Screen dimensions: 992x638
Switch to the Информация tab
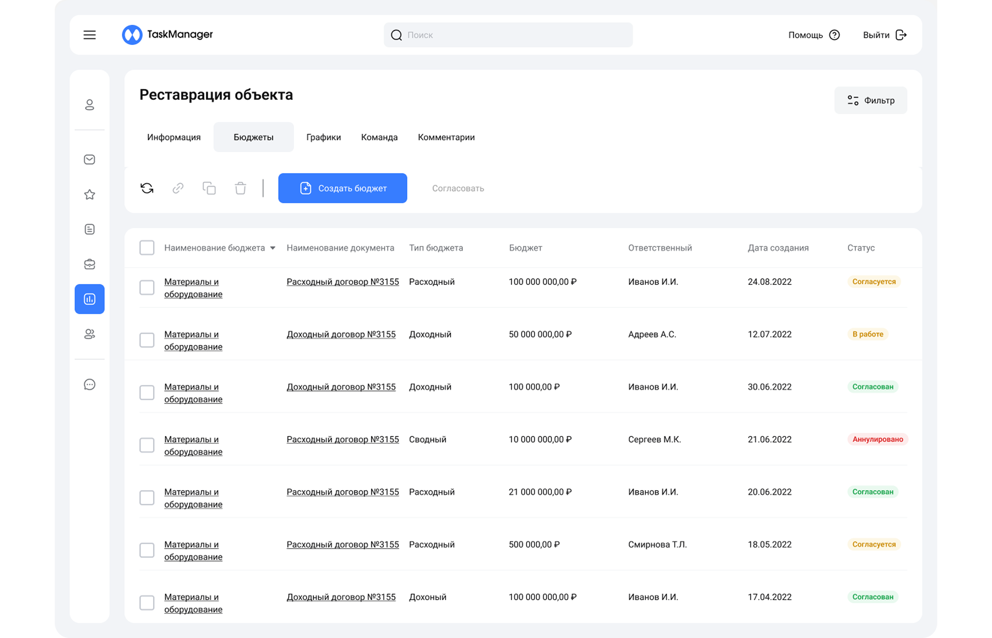174,137
